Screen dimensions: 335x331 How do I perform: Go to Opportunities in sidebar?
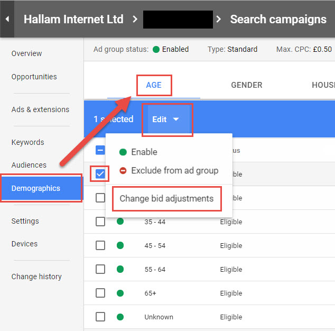click(x=34, y=77)
